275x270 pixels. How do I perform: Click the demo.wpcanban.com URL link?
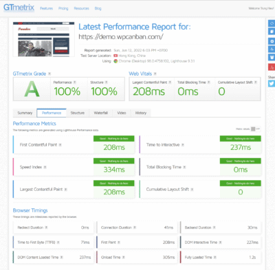[121, 36]
